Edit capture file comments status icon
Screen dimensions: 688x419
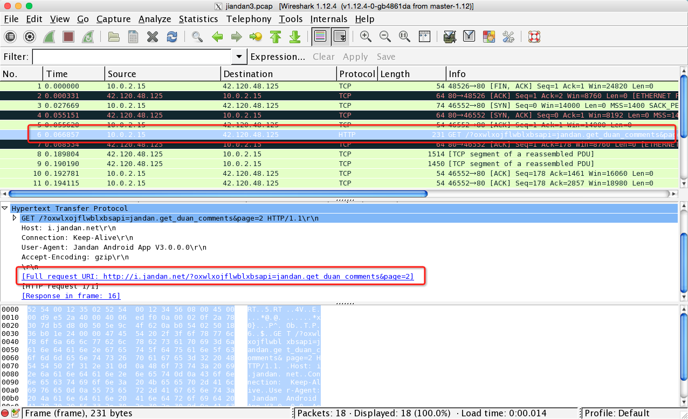[x=15, y=413]
